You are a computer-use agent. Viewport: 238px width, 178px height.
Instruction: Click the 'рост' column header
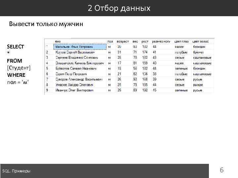[145, 42]
